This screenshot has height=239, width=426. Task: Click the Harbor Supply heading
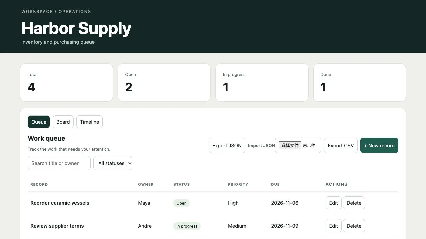click(x=77, y=28)
